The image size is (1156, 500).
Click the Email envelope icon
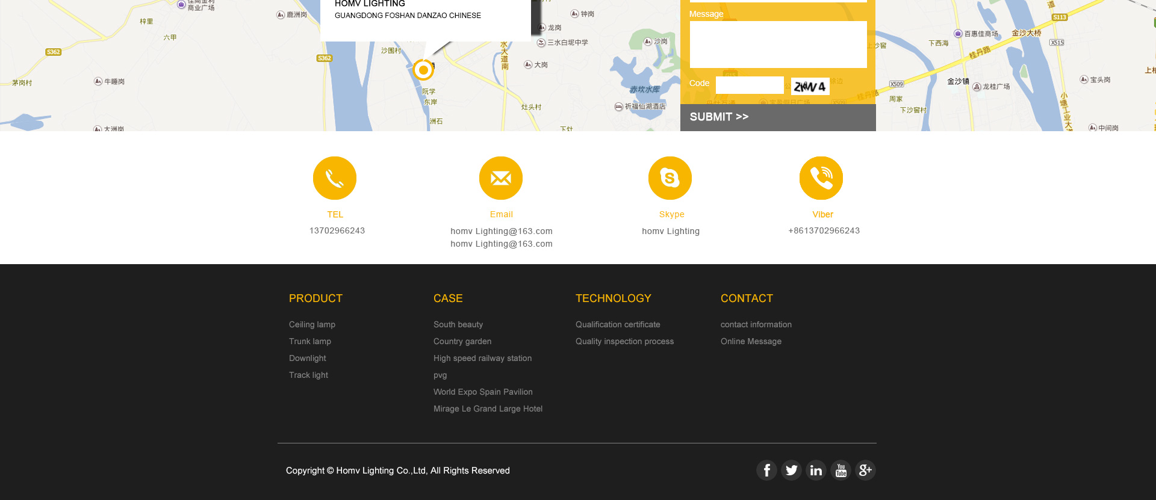click(x=501, y=178)
